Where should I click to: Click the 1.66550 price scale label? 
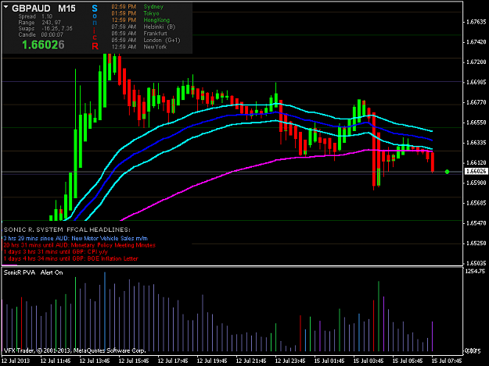coord(476,123)
